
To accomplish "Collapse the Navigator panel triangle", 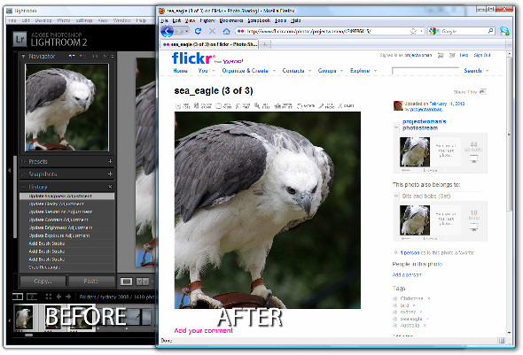I will pyautogui.click(x=23, y=57).
